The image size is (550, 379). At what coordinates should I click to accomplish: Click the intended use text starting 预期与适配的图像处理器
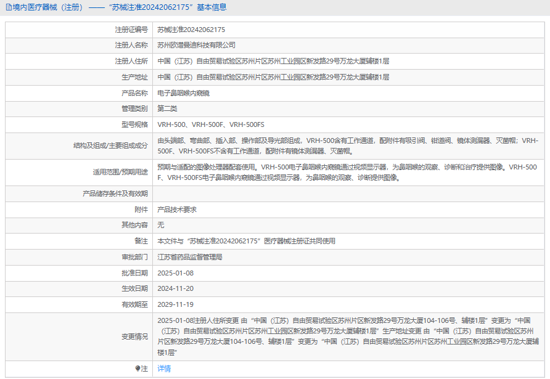347,172
